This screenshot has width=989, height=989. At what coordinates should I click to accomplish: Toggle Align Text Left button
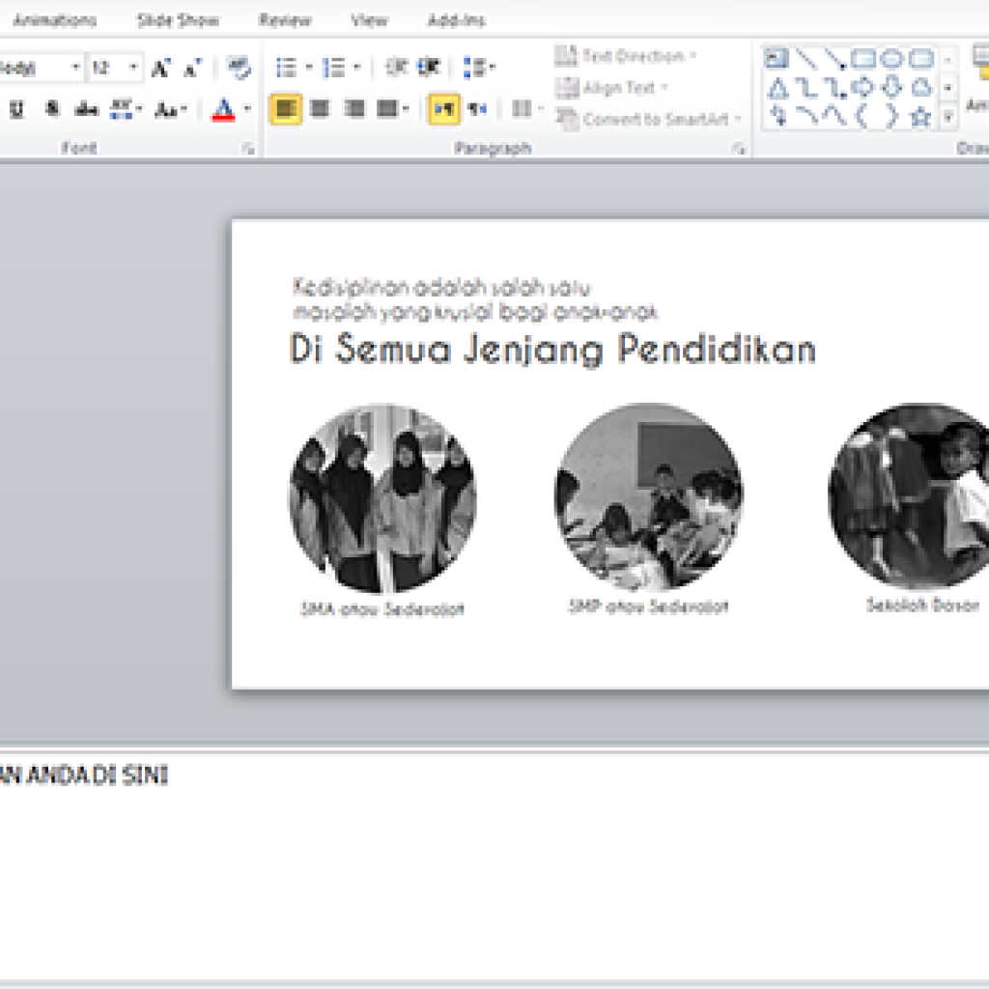[x=286, y=108]
